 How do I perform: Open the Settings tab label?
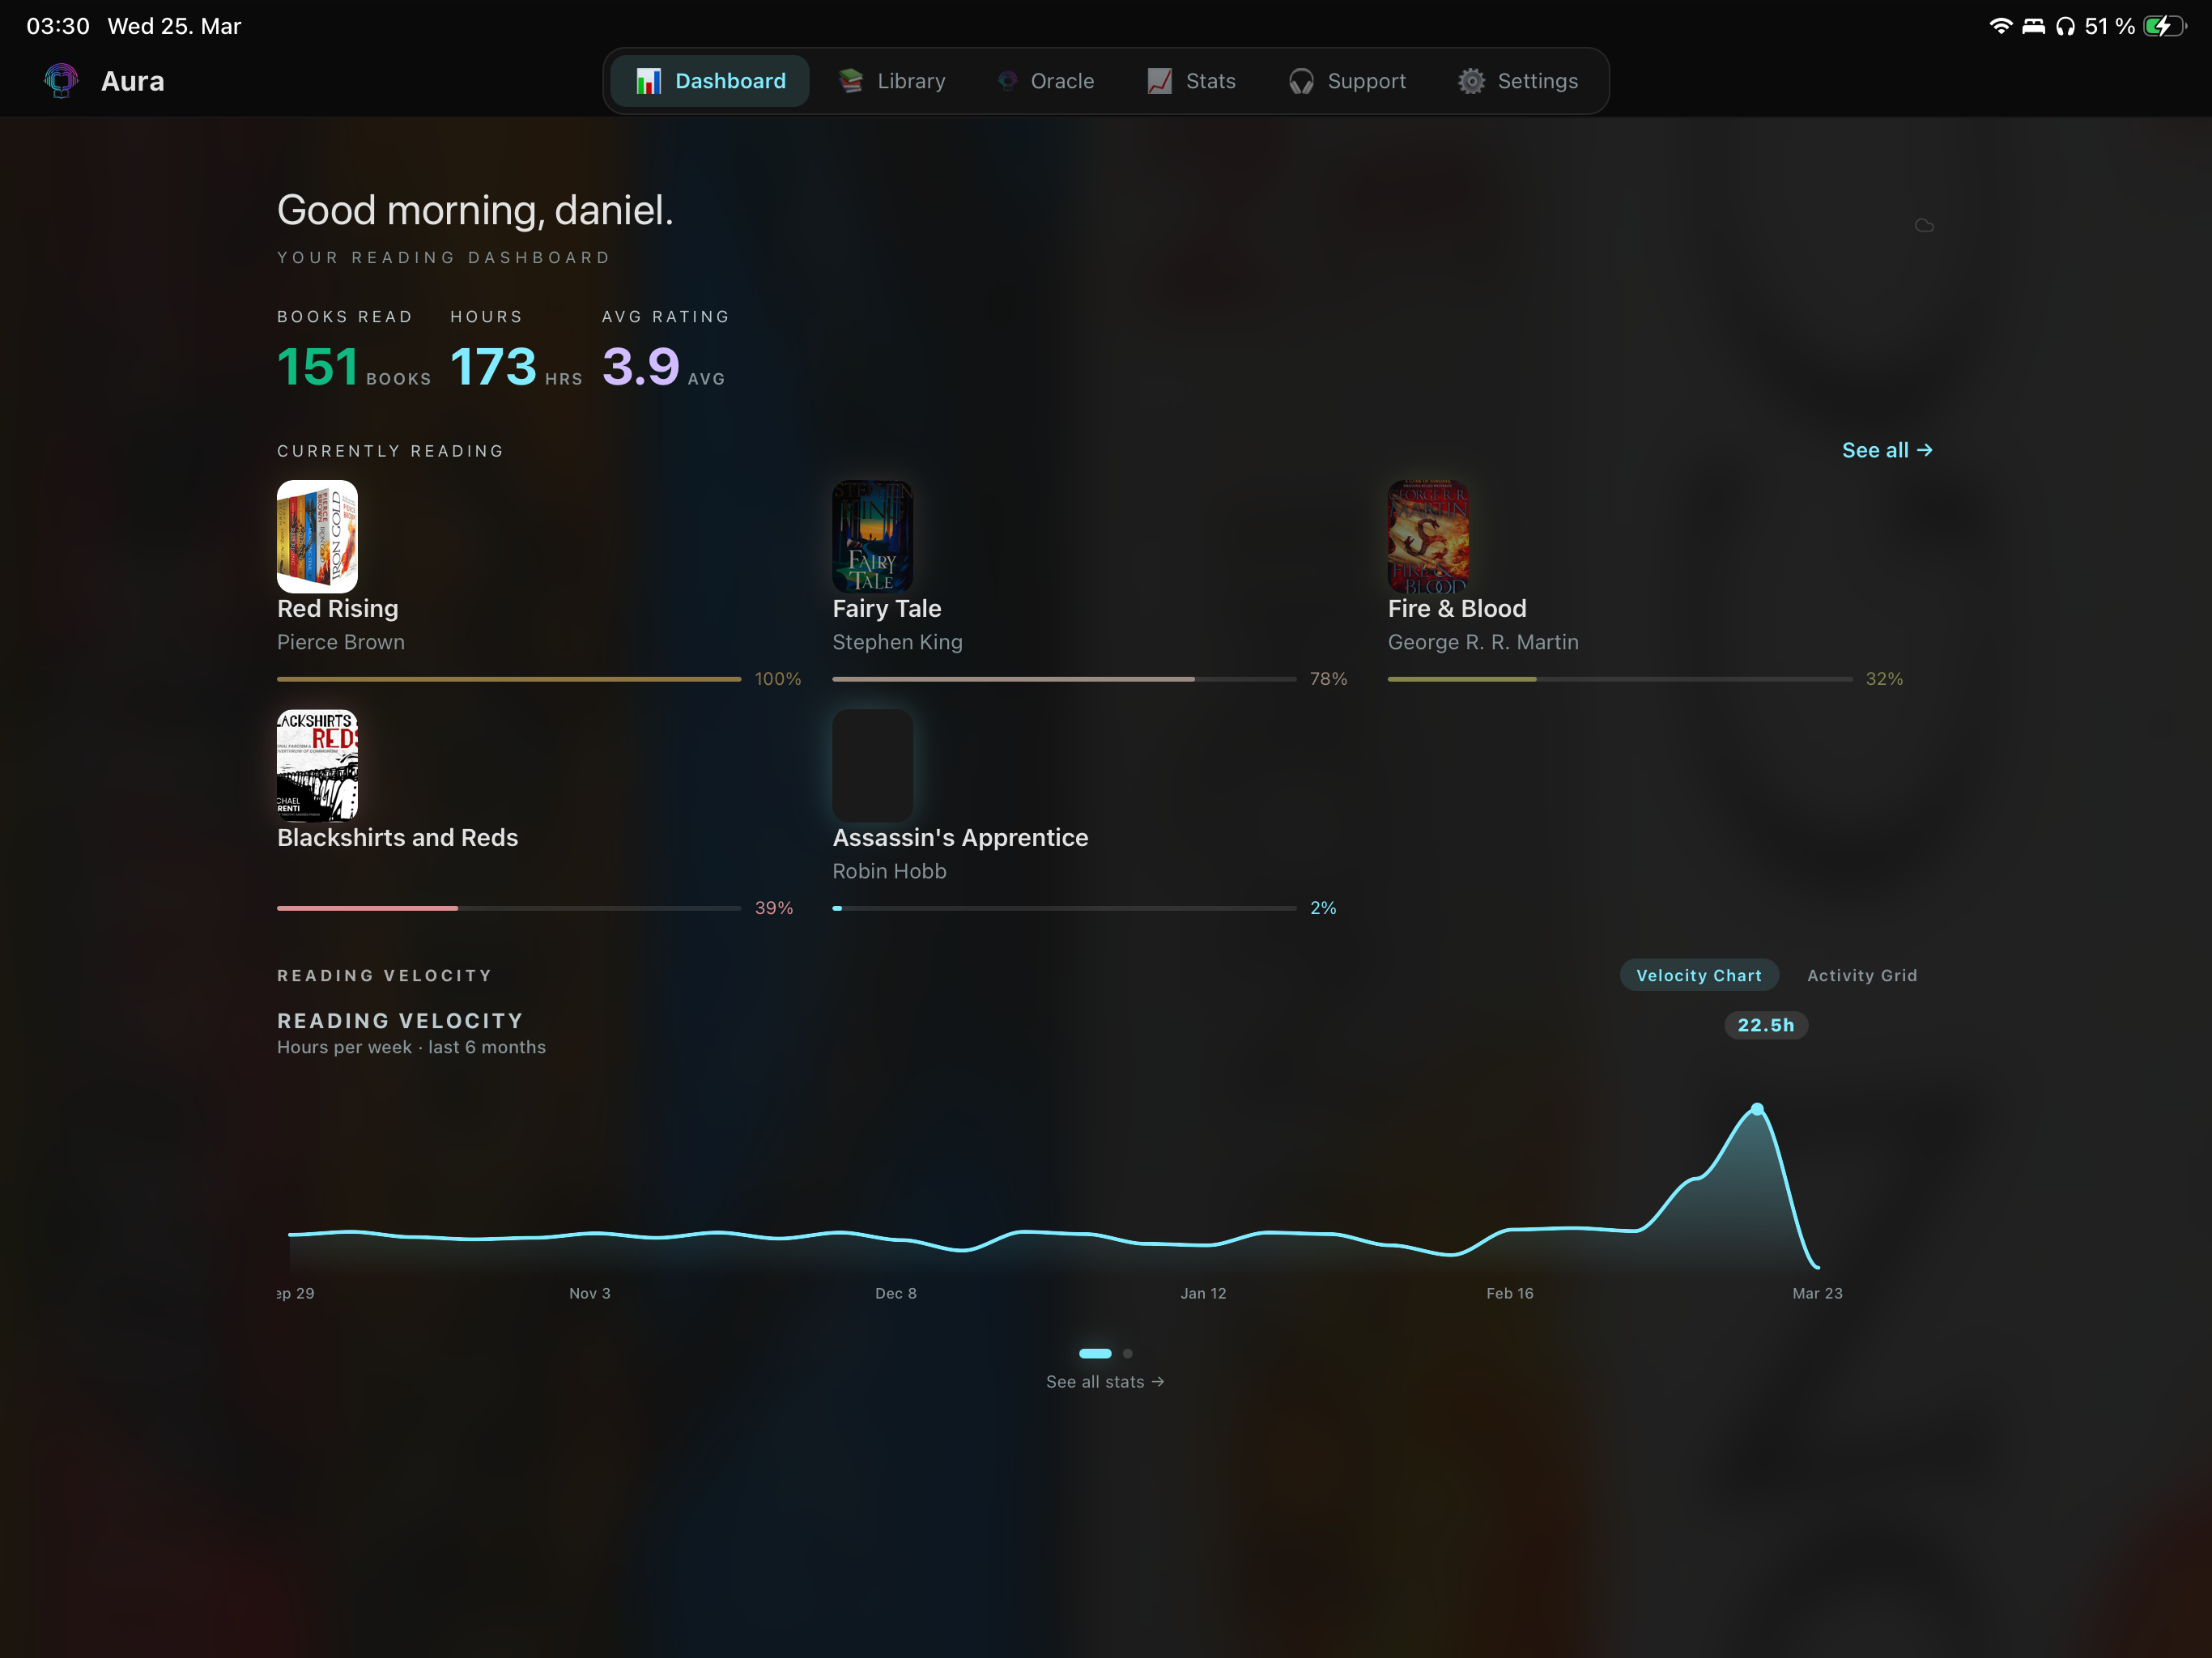coord(1537,81)
